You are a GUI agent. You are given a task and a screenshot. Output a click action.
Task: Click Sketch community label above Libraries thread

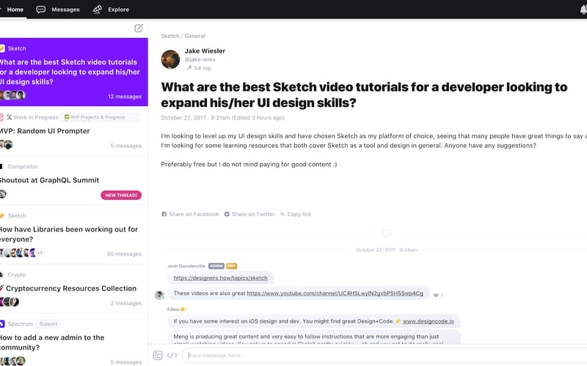pos(17,216)
